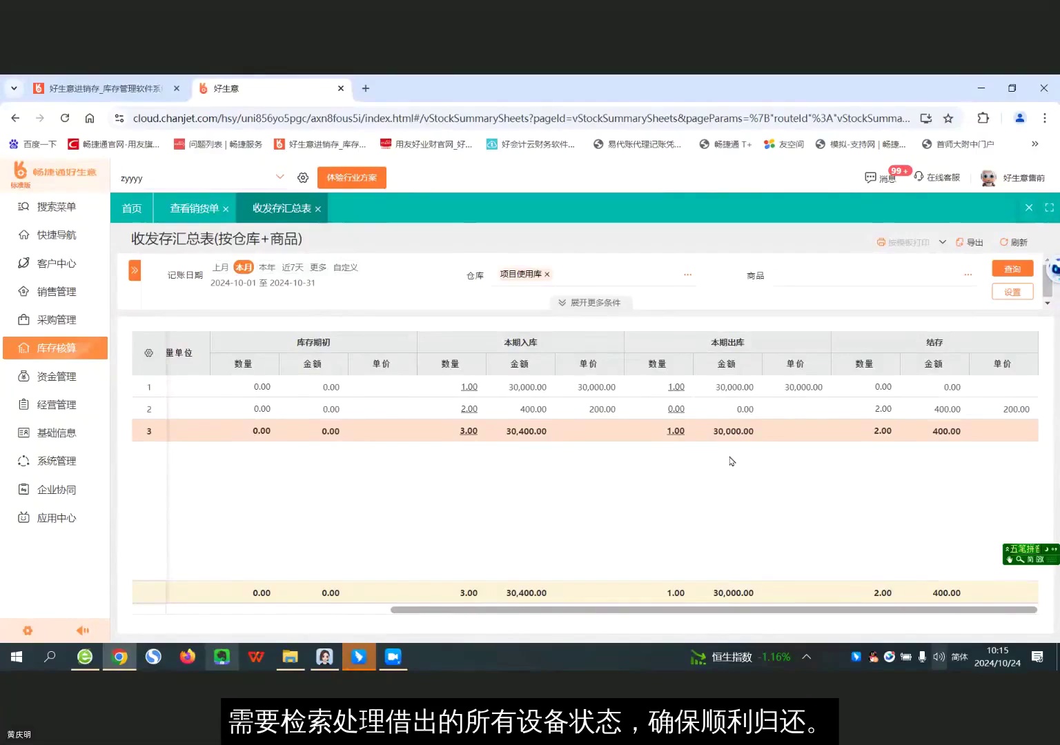Expand 展开更多条件 filter panel

[x=591, y=302]
